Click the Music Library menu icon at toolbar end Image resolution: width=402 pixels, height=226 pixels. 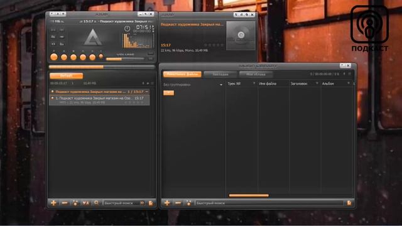[349, 203]
